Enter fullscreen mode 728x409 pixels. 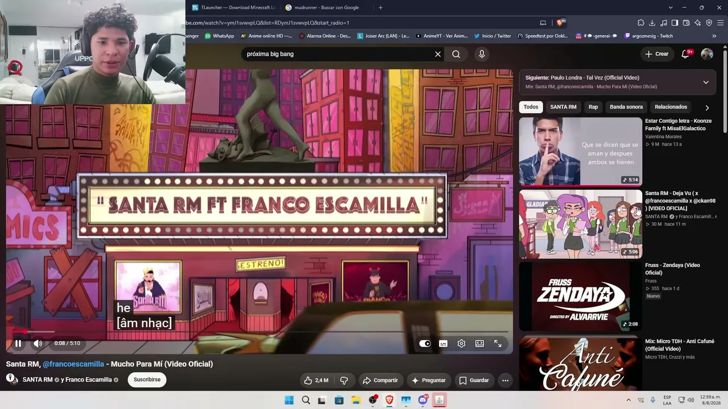pyautogui.click(x=498, y=343)
